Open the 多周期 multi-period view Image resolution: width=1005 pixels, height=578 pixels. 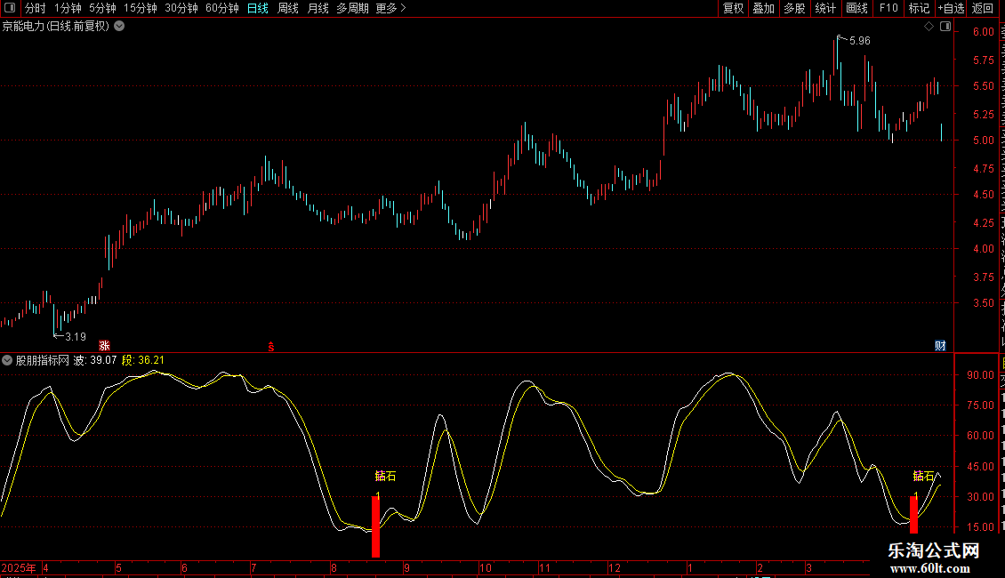click(352, 8)
